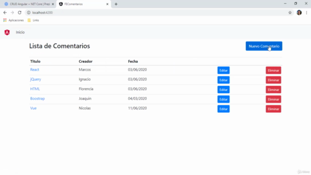Screen dimensions: 311x175
Task: Click the Fecha column header
Action: 133,61
